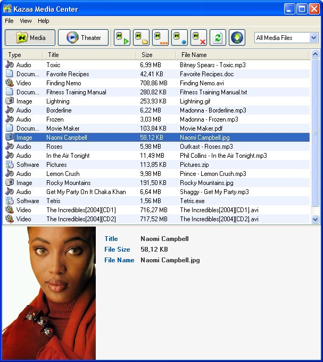Switch to the Media view
This screenshot has height=362, width=323.
coord(30,38)
